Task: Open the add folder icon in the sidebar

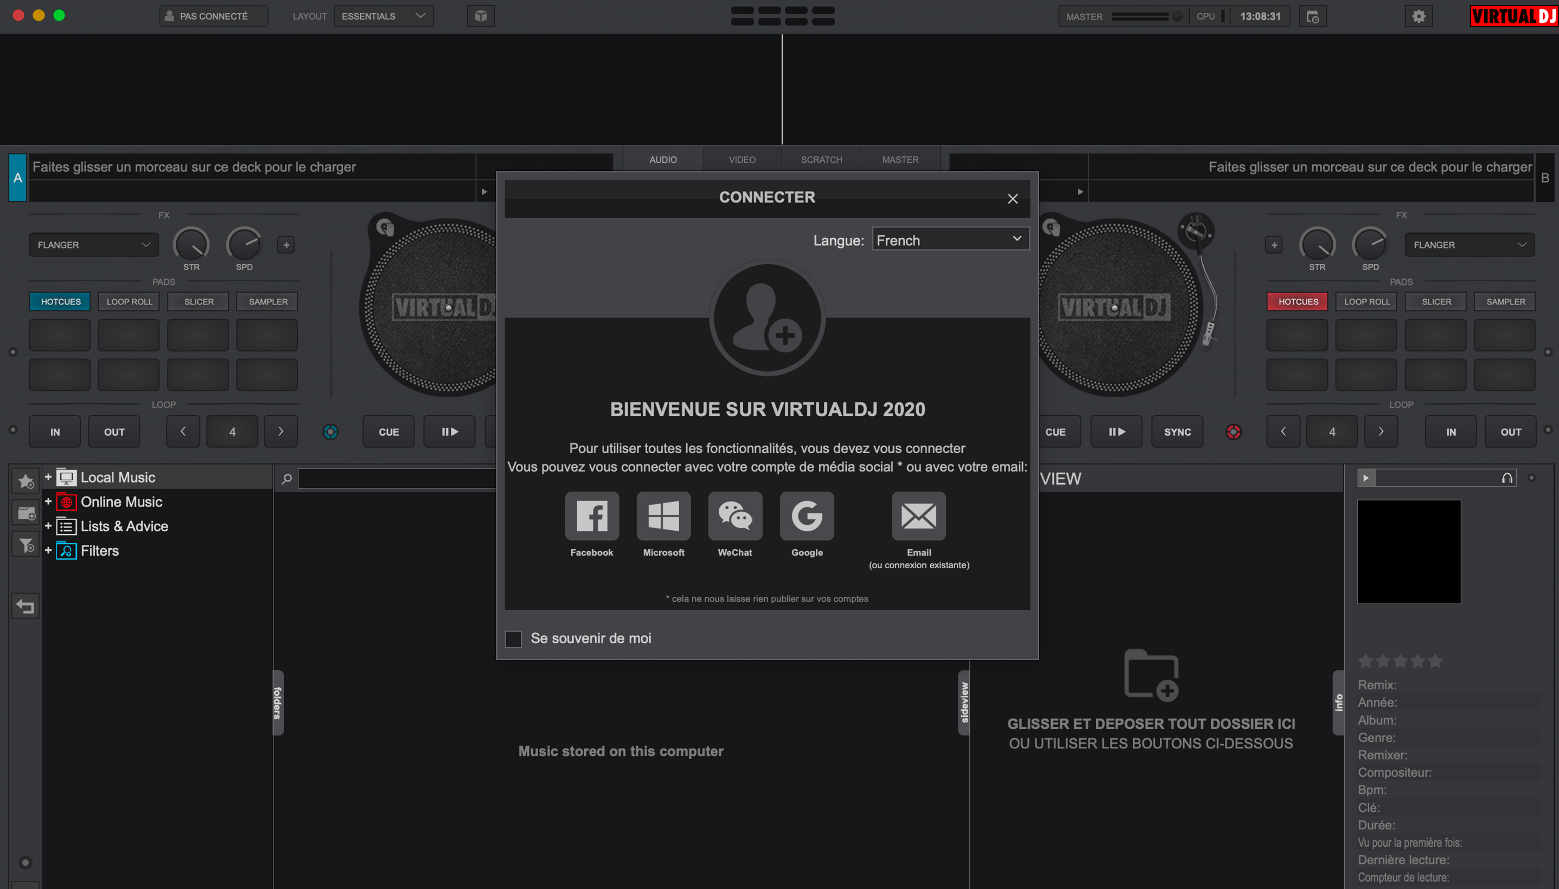Action: pos(25,513)
